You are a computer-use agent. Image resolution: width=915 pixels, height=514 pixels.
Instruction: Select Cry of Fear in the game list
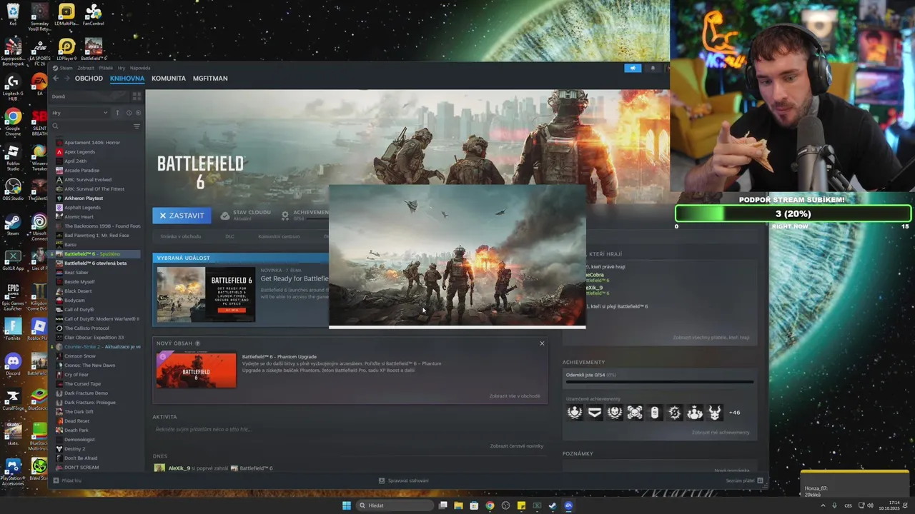click(x=76, y=375)
